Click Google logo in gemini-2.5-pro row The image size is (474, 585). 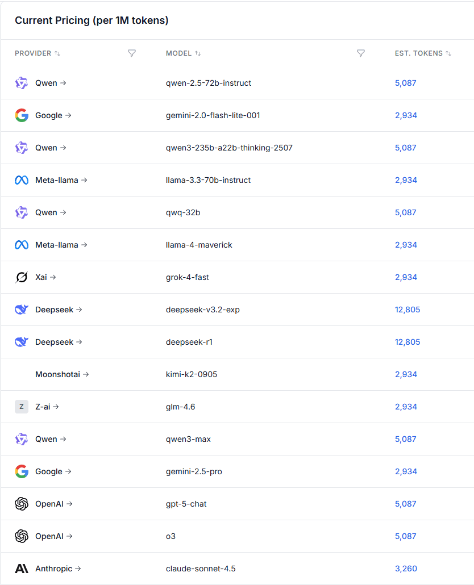[22, 471]
